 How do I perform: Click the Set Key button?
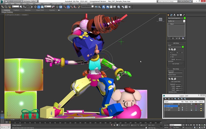(x=166, y=127)
